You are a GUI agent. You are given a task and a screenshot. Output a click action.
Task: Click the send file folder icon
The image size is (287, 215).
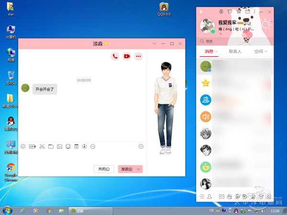(51, 147)
